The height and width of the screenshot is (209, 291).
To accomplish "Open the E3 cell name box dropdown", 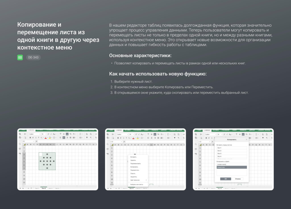I will [x=34, y=141].
